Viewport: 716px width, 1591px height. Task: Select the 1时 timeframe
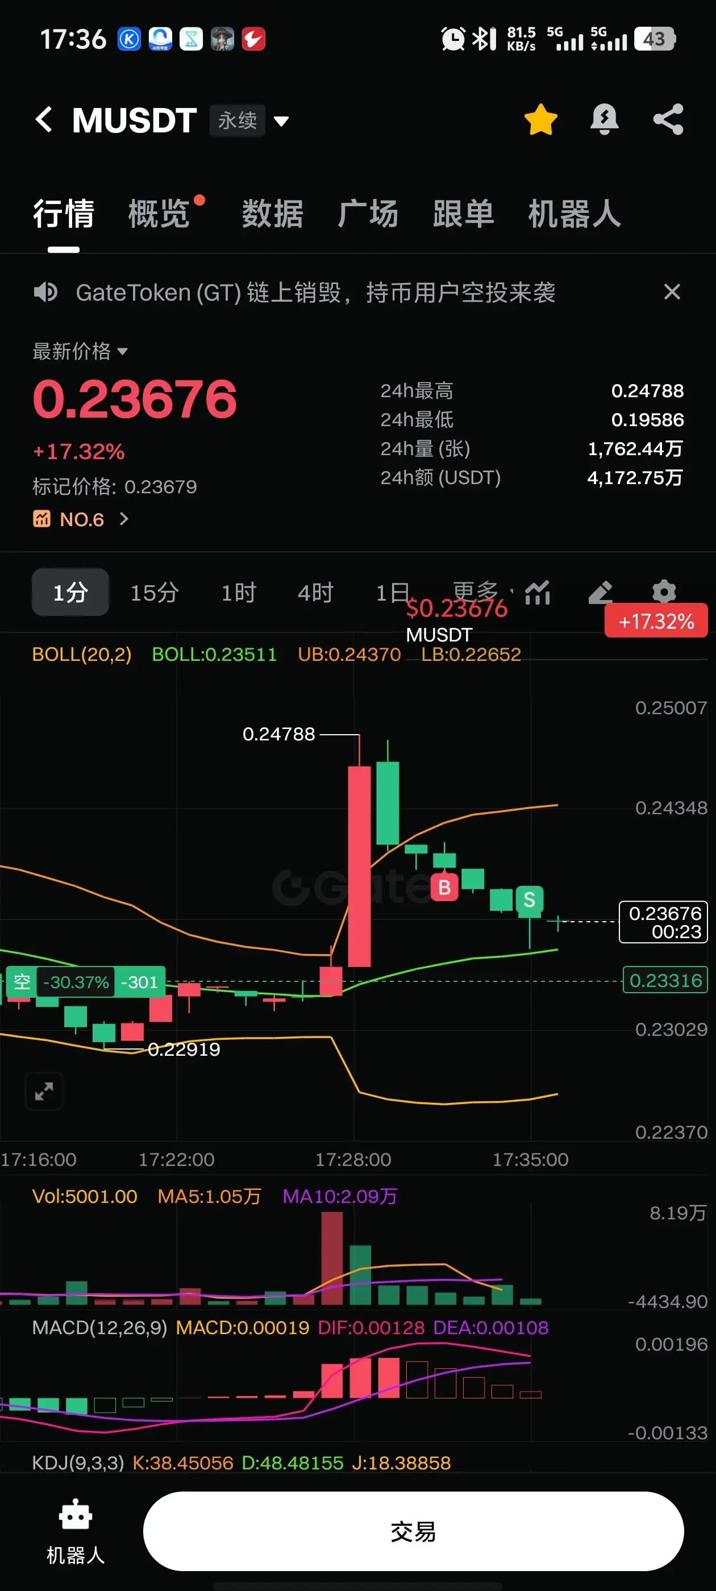tap(239, 592)
